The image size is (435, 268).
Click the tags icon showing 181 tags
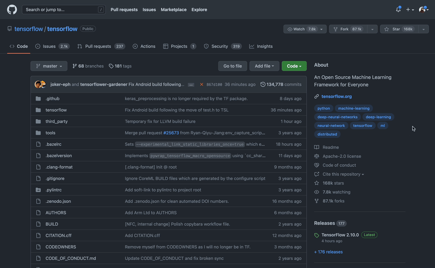click(x=111, y=66)
